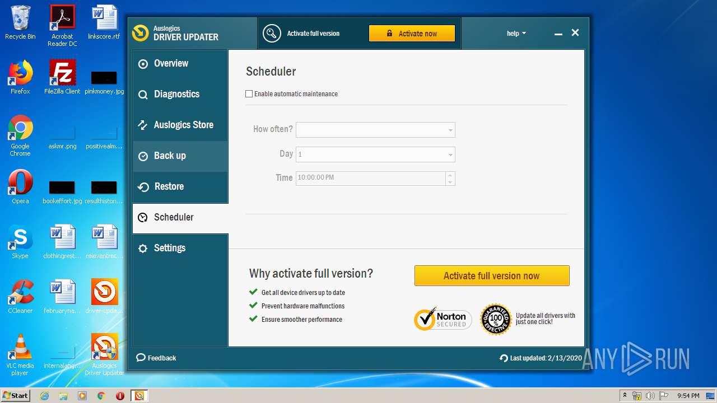The height and width of the screenshot is (403, 717).
Task: Select the CCleaner desktop icon
Action: pyautogui.click(x=20, y=297)
